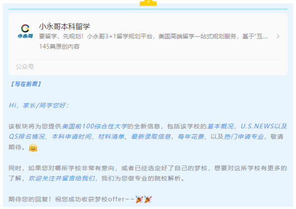Click the highlighted 每年花费 text
The width and height of the screenshot is (296, 209).
191,137
